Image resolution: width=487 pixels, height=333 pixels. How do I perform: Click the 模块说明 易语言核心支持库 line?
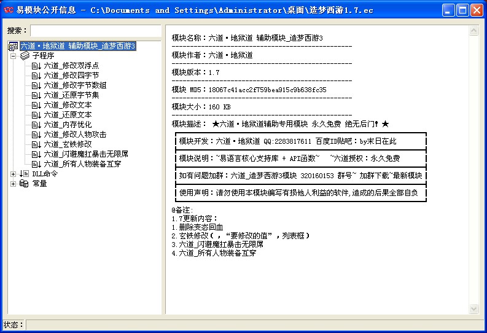point(289,159)
